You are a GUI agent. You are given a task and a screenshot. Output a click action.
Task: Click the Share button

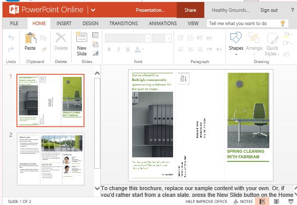[x=190, y=10]
